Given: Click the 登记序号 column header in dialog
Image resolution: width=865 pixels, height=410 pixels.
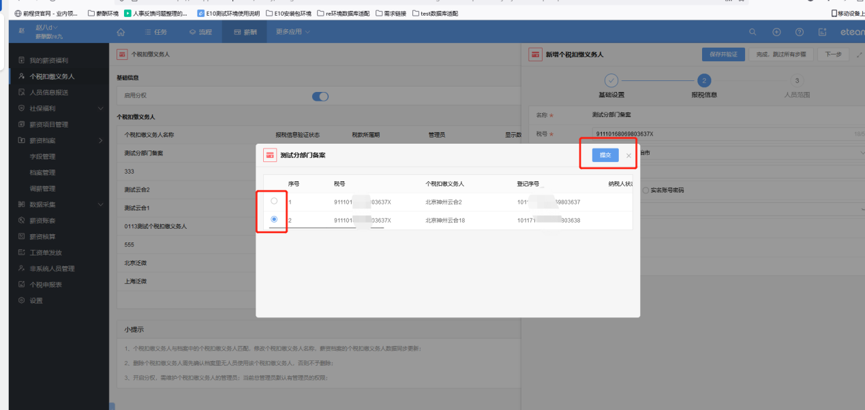Looking at the screenshot, I should click(528, 184).
